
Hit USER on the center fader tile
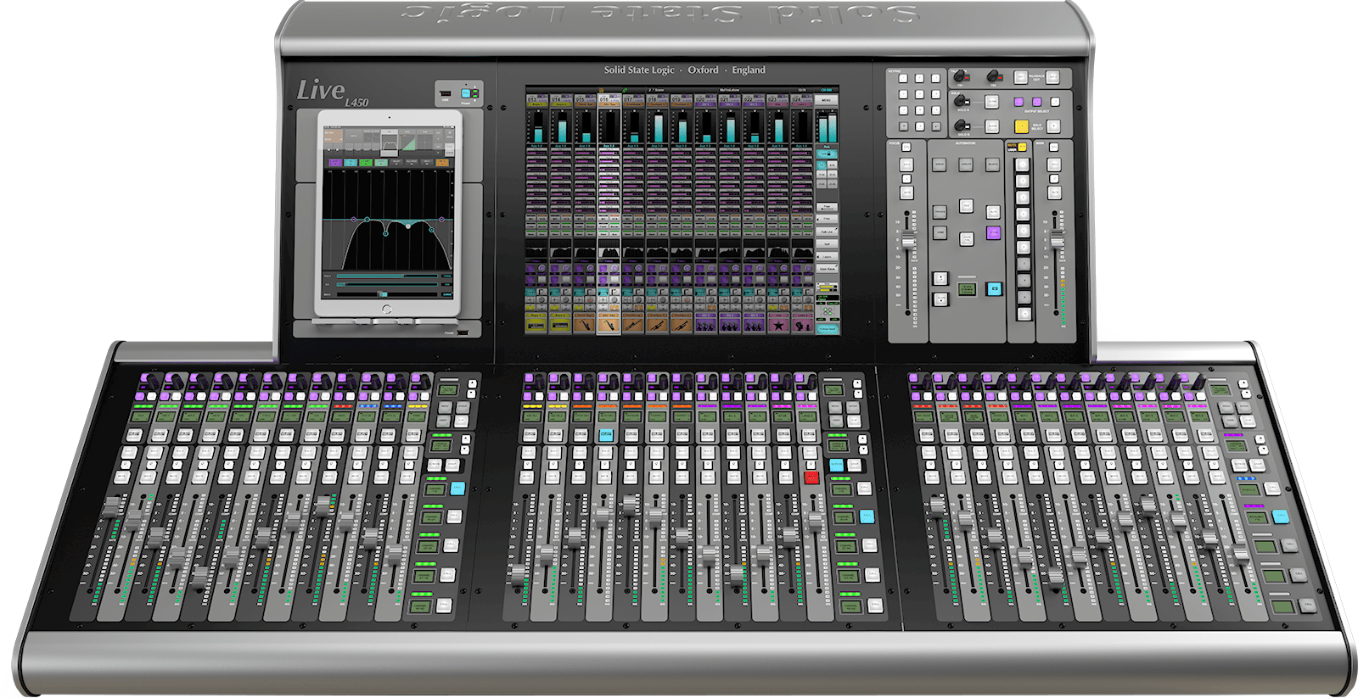click(x=836, y=422)
